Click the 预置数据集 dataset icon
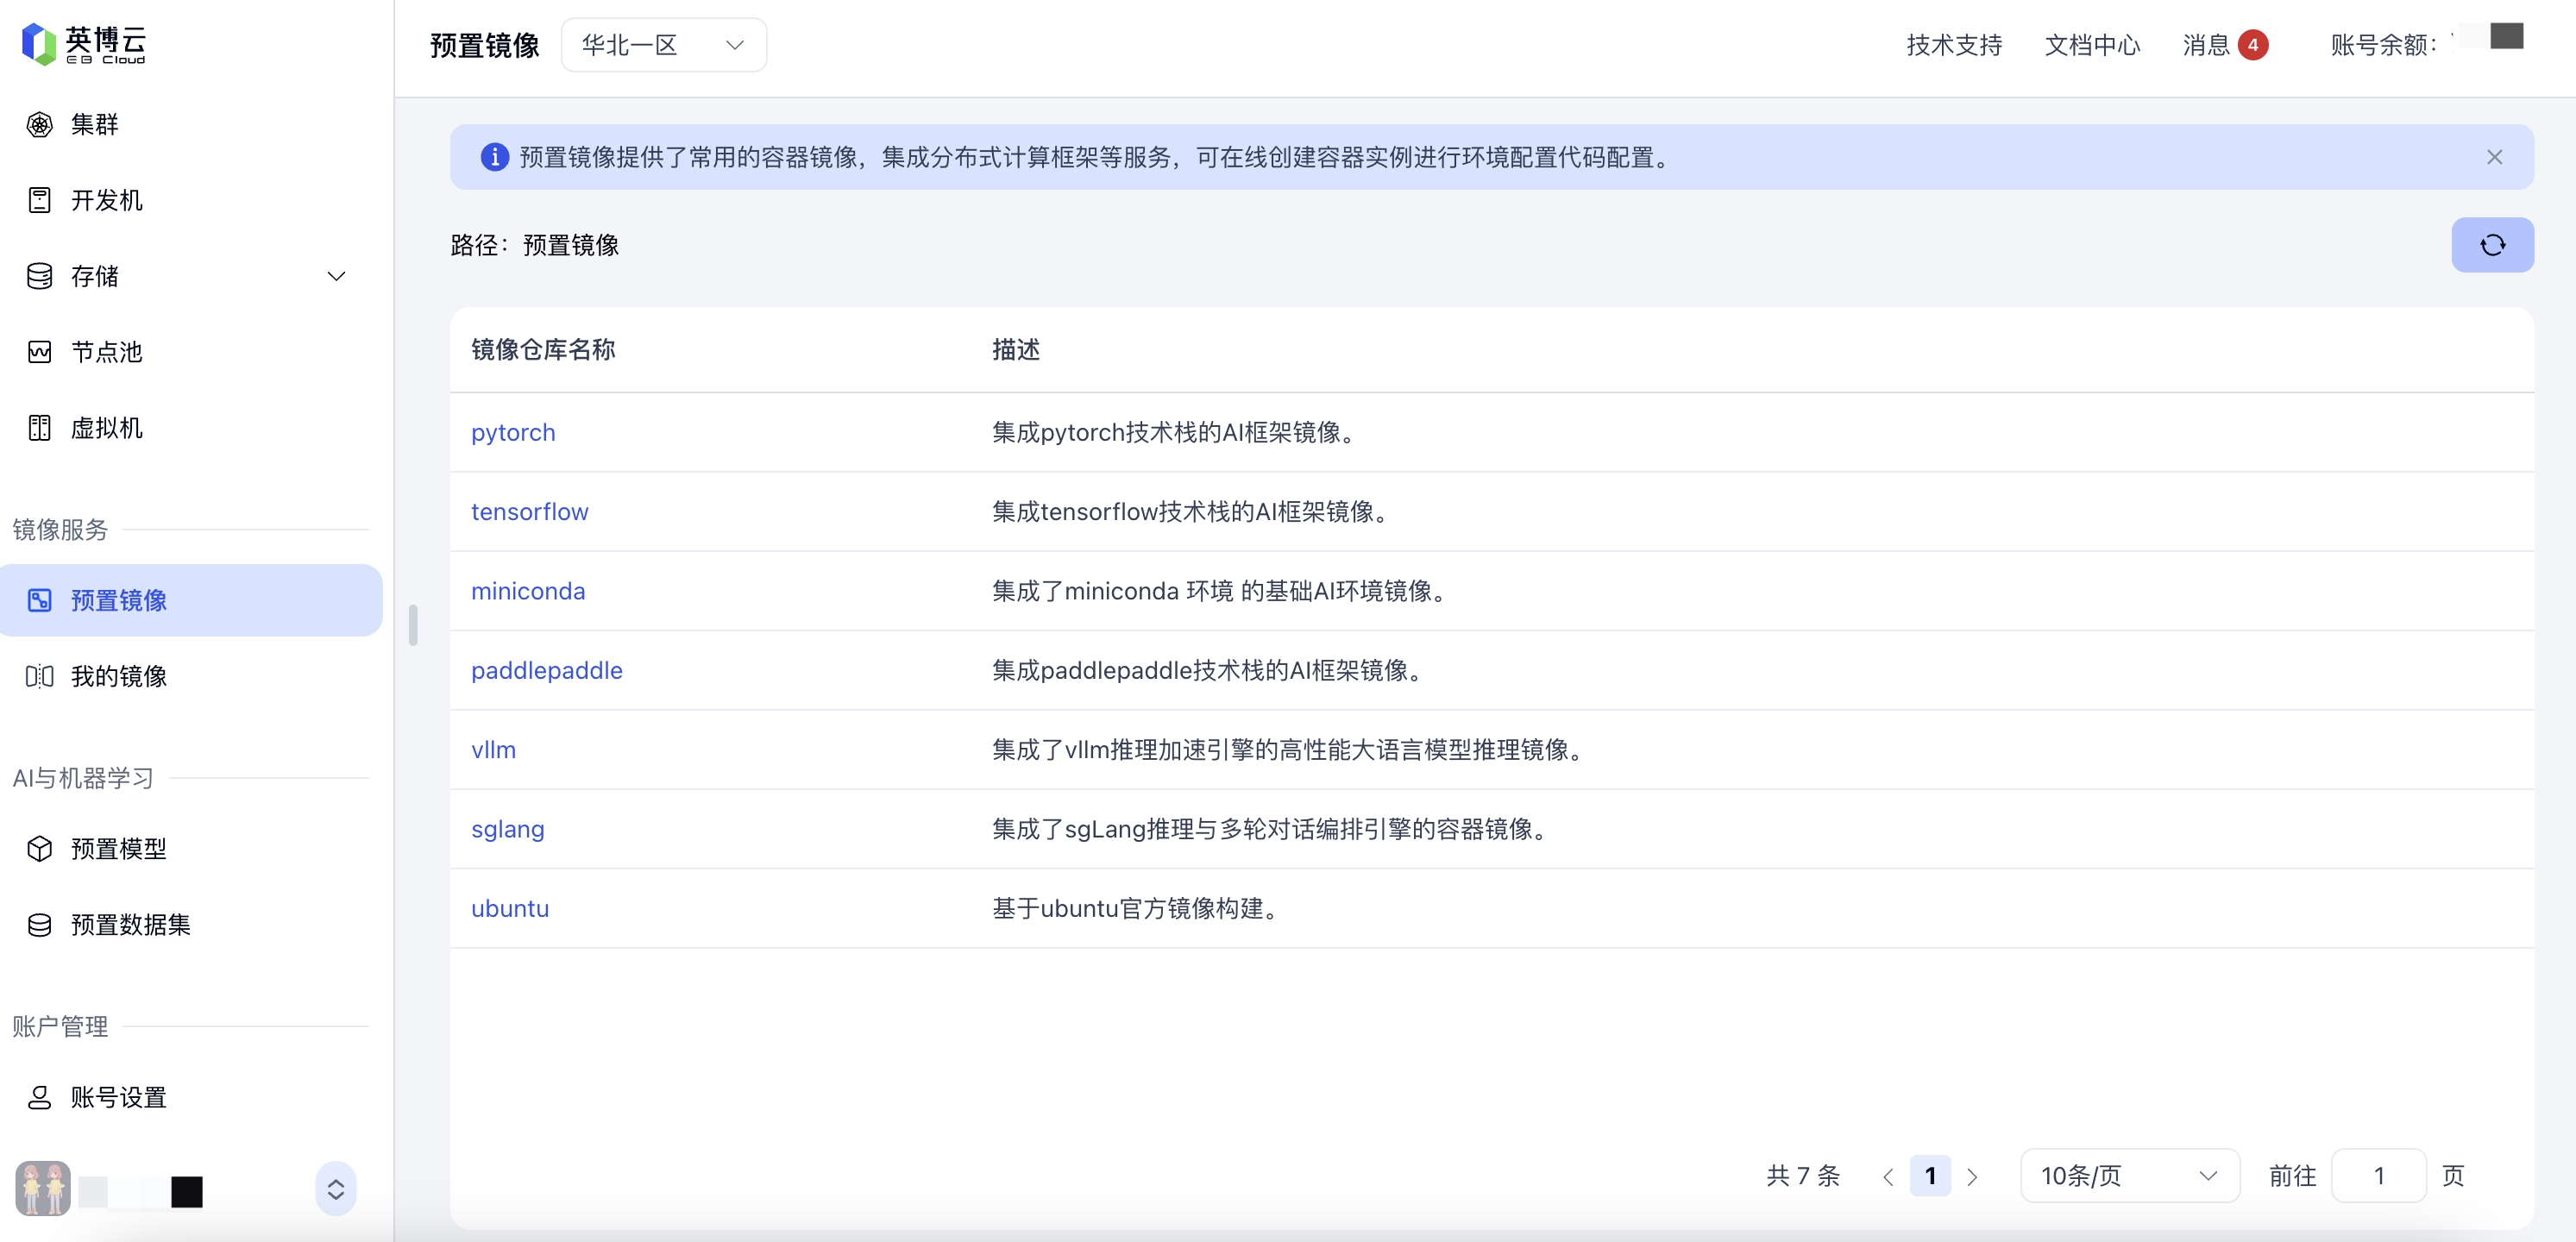 pos(39,925)
